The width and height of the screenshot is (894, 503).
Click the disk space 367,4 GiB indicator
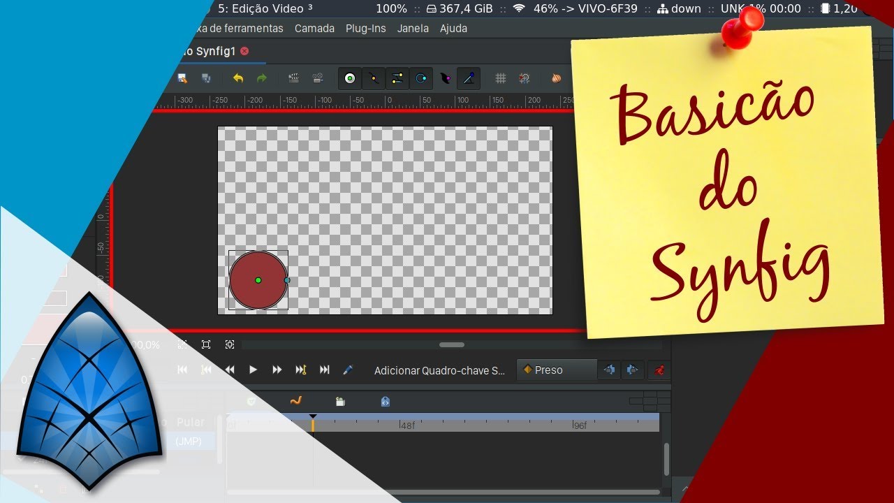460,8
